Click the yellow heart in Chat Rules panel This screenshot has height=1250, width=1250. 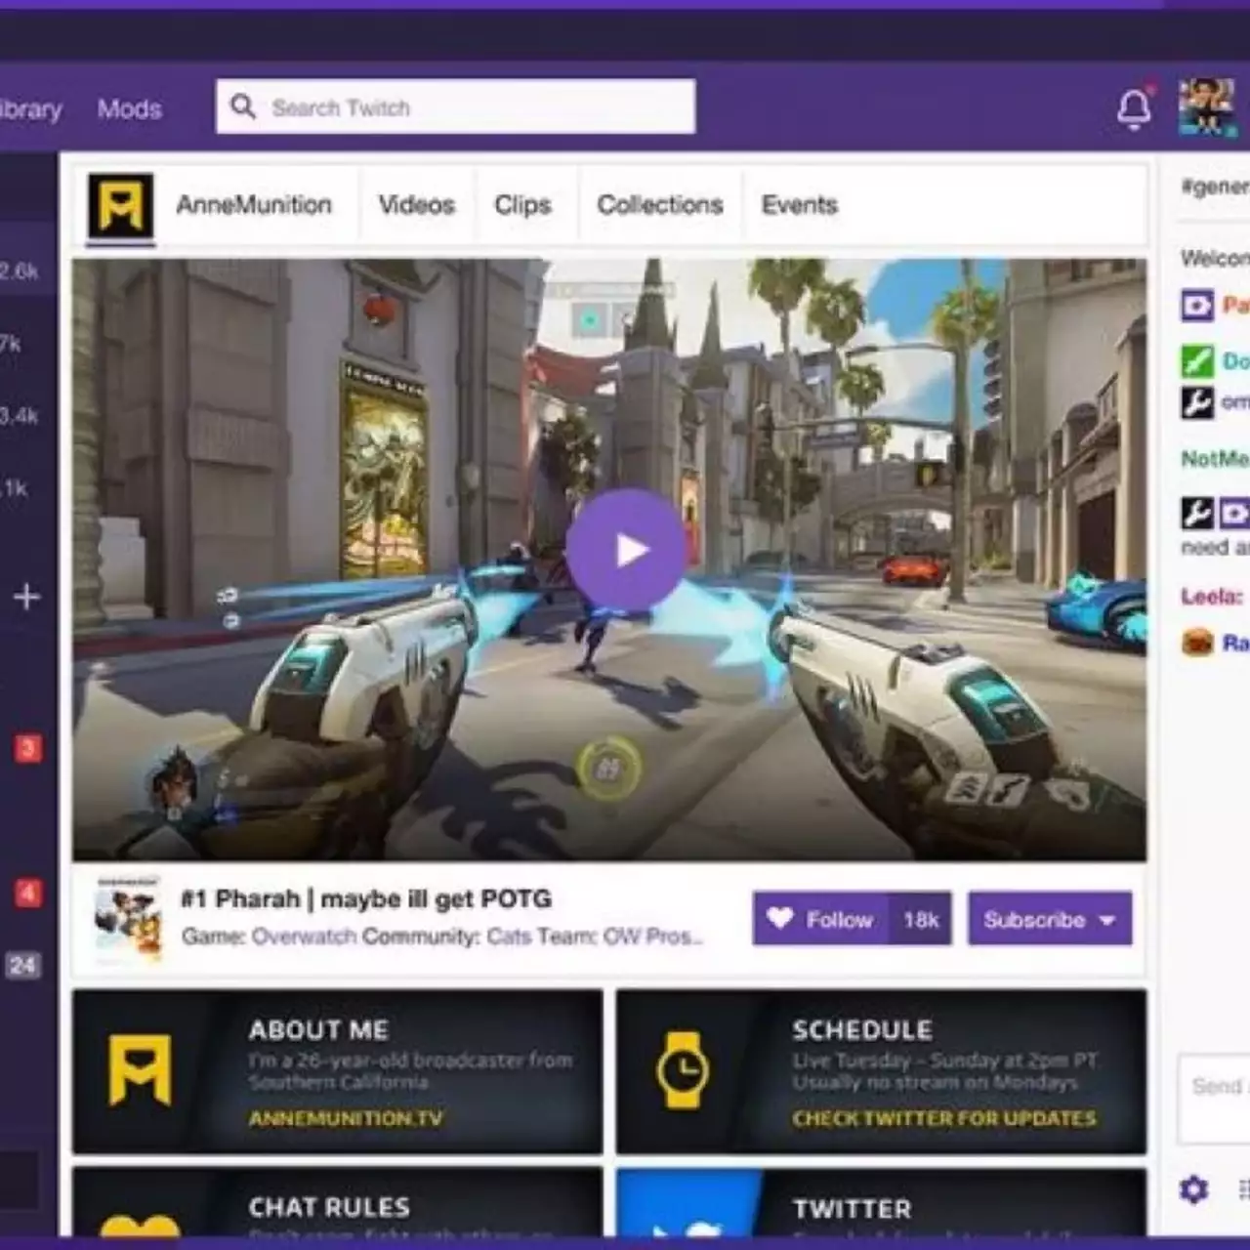pos(140,1225)
